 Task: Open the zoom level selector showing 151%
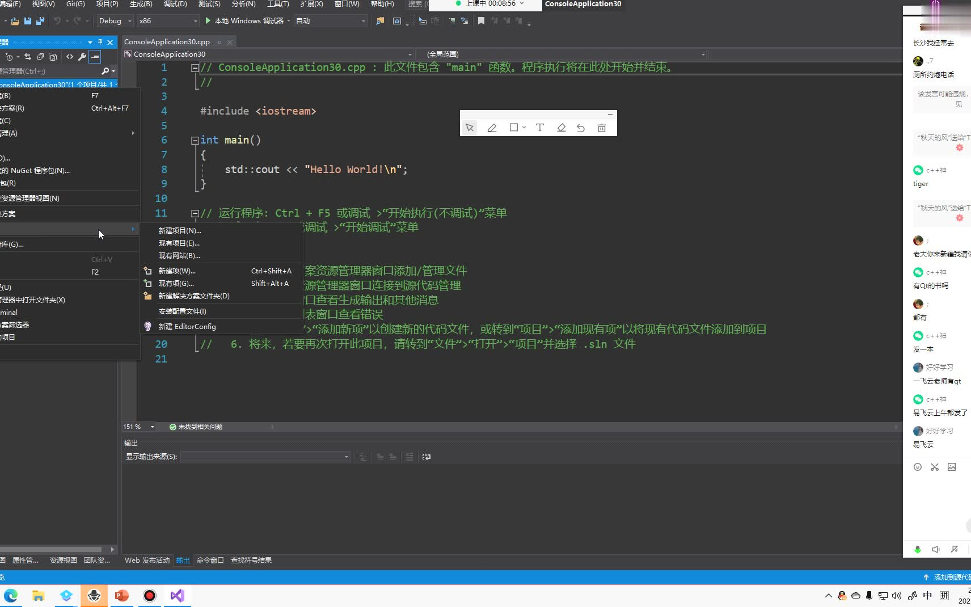coord(138,427)
